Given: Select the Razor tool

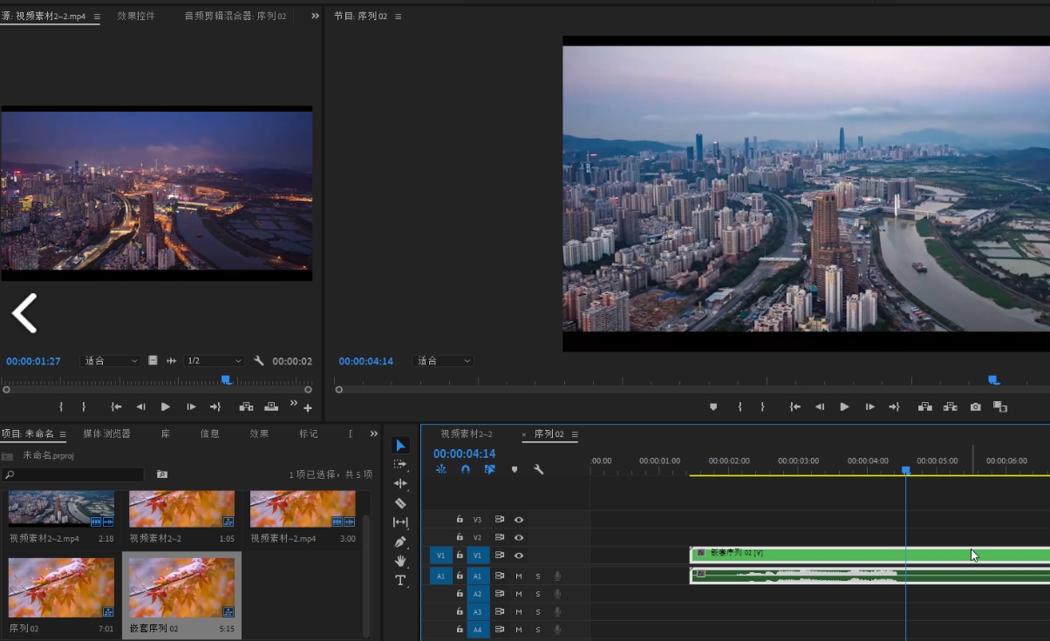Looking at the screenshot, I should tap(400, 503).
